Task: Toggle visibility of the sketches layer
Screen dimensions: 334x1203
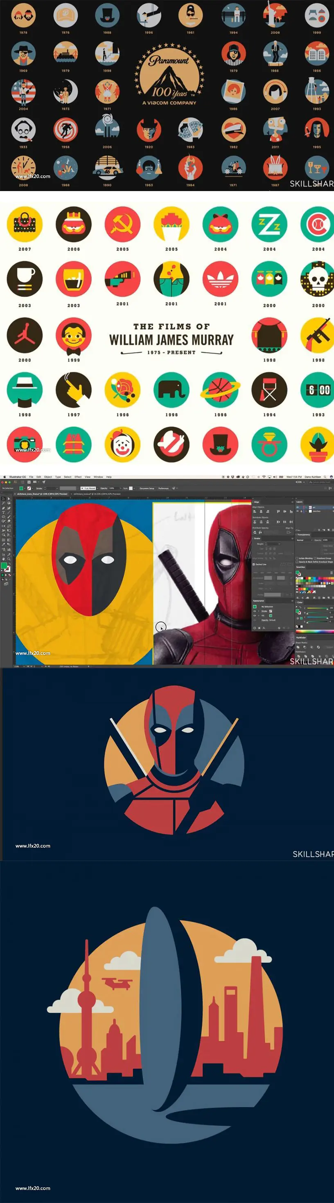Action: (298, 511)
